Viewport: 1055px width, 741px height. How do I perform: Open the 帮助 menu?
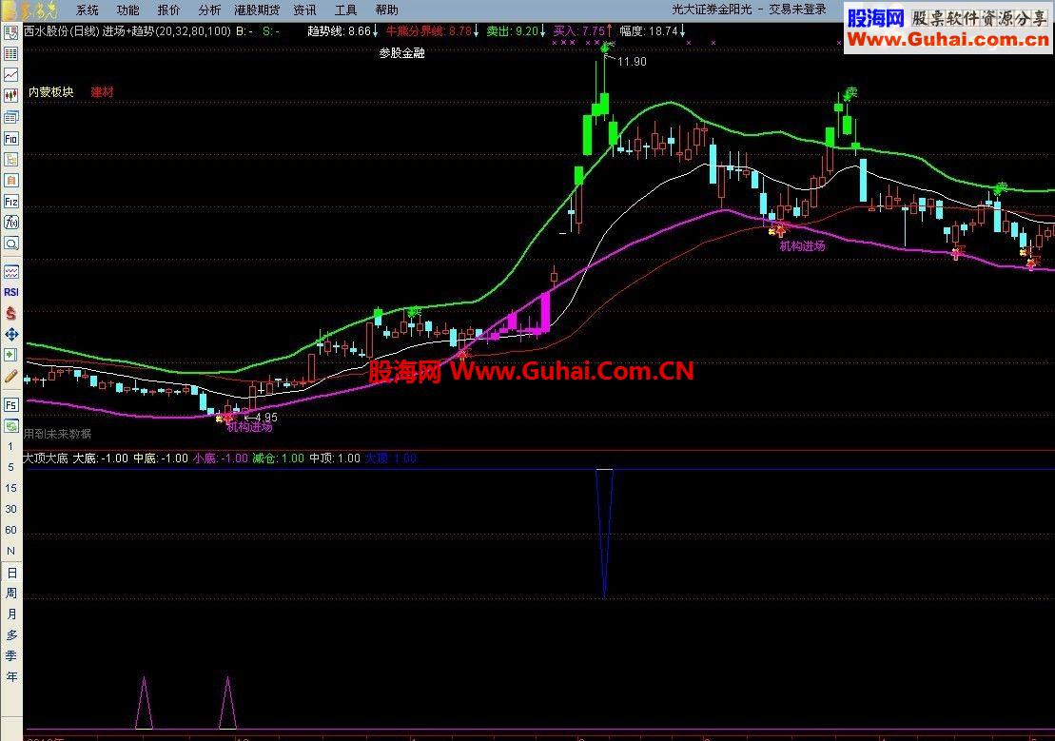pos(387,10)
